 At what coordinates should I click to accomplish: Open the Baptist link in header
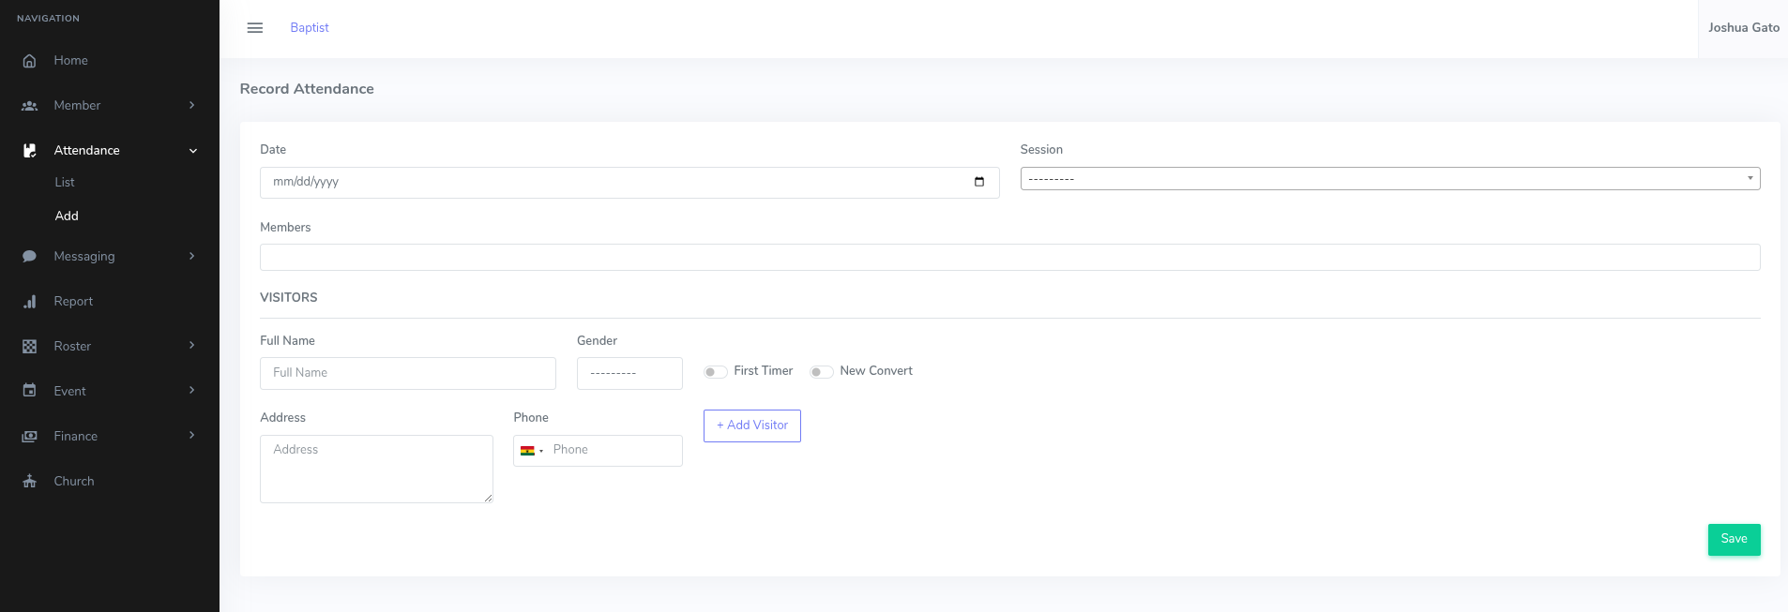pyautogui.click(x=310, y=28)
